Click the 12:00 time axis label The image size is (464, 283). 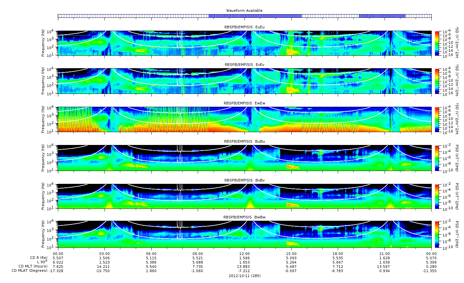[x=245, y=253]
